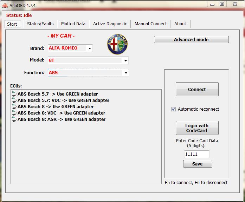Open the Brand dropdown arrow

tap(90, 48)
